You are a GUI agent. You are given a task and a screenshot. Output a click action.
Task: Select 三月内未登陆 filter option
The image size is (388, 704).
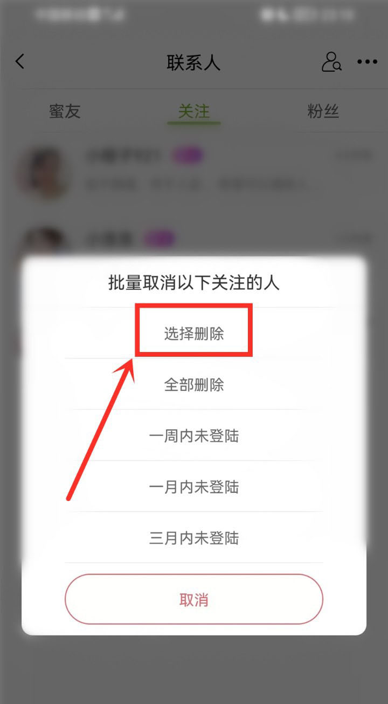[x=194, y=538]
